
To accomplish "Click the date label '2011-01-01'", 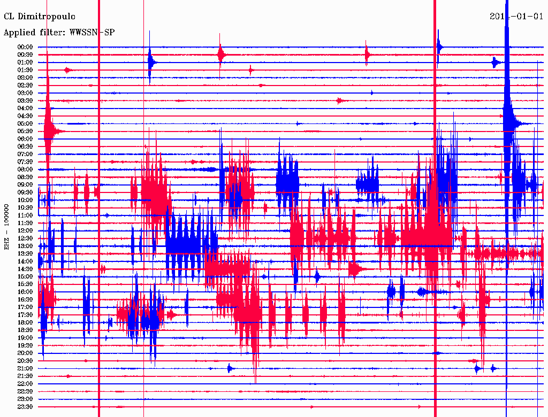I will pyautogui.click(x=516, y=17).
